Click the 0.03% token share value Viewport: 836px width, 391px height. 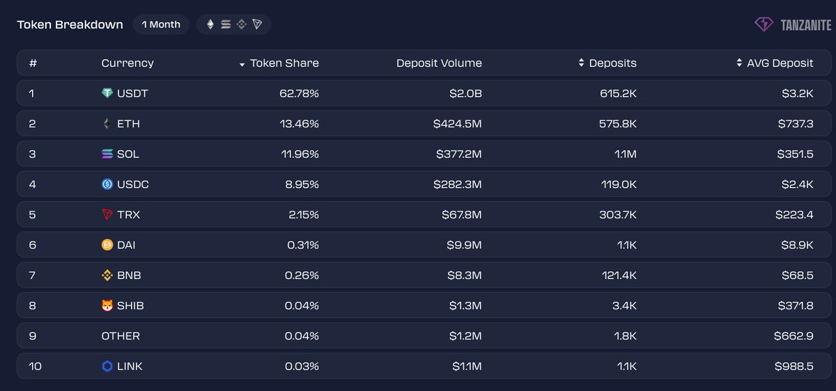(x=302, y=366)
